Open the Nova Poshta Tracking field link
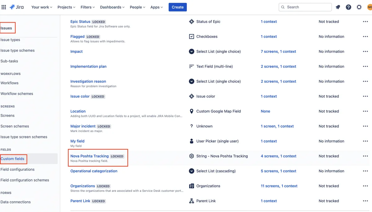372x212 pixels. point(90,156)
